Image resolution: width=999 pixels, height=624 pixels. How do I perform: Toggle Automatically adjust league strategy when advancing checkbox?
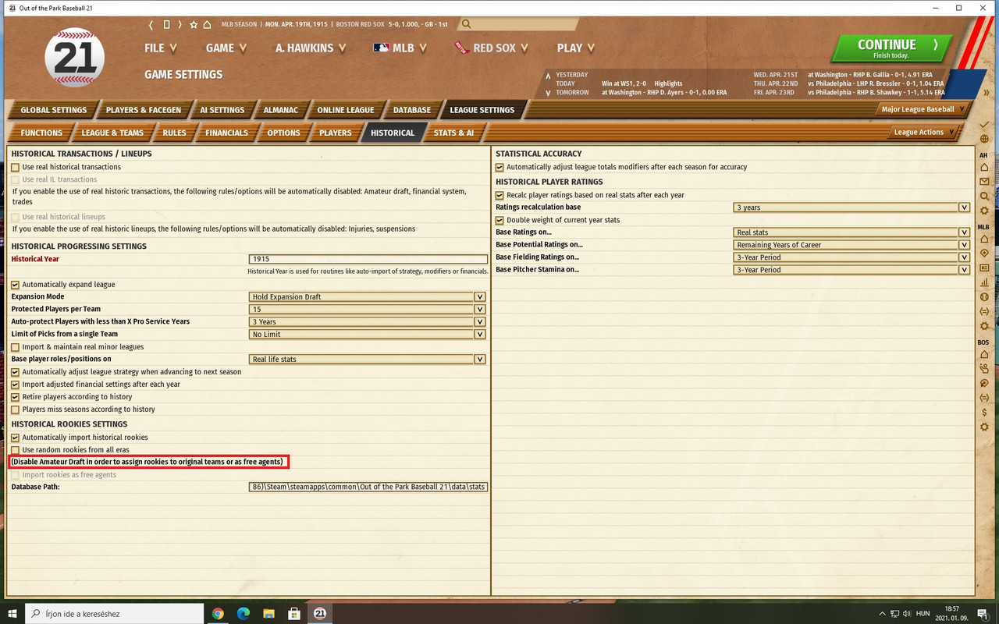16,372
